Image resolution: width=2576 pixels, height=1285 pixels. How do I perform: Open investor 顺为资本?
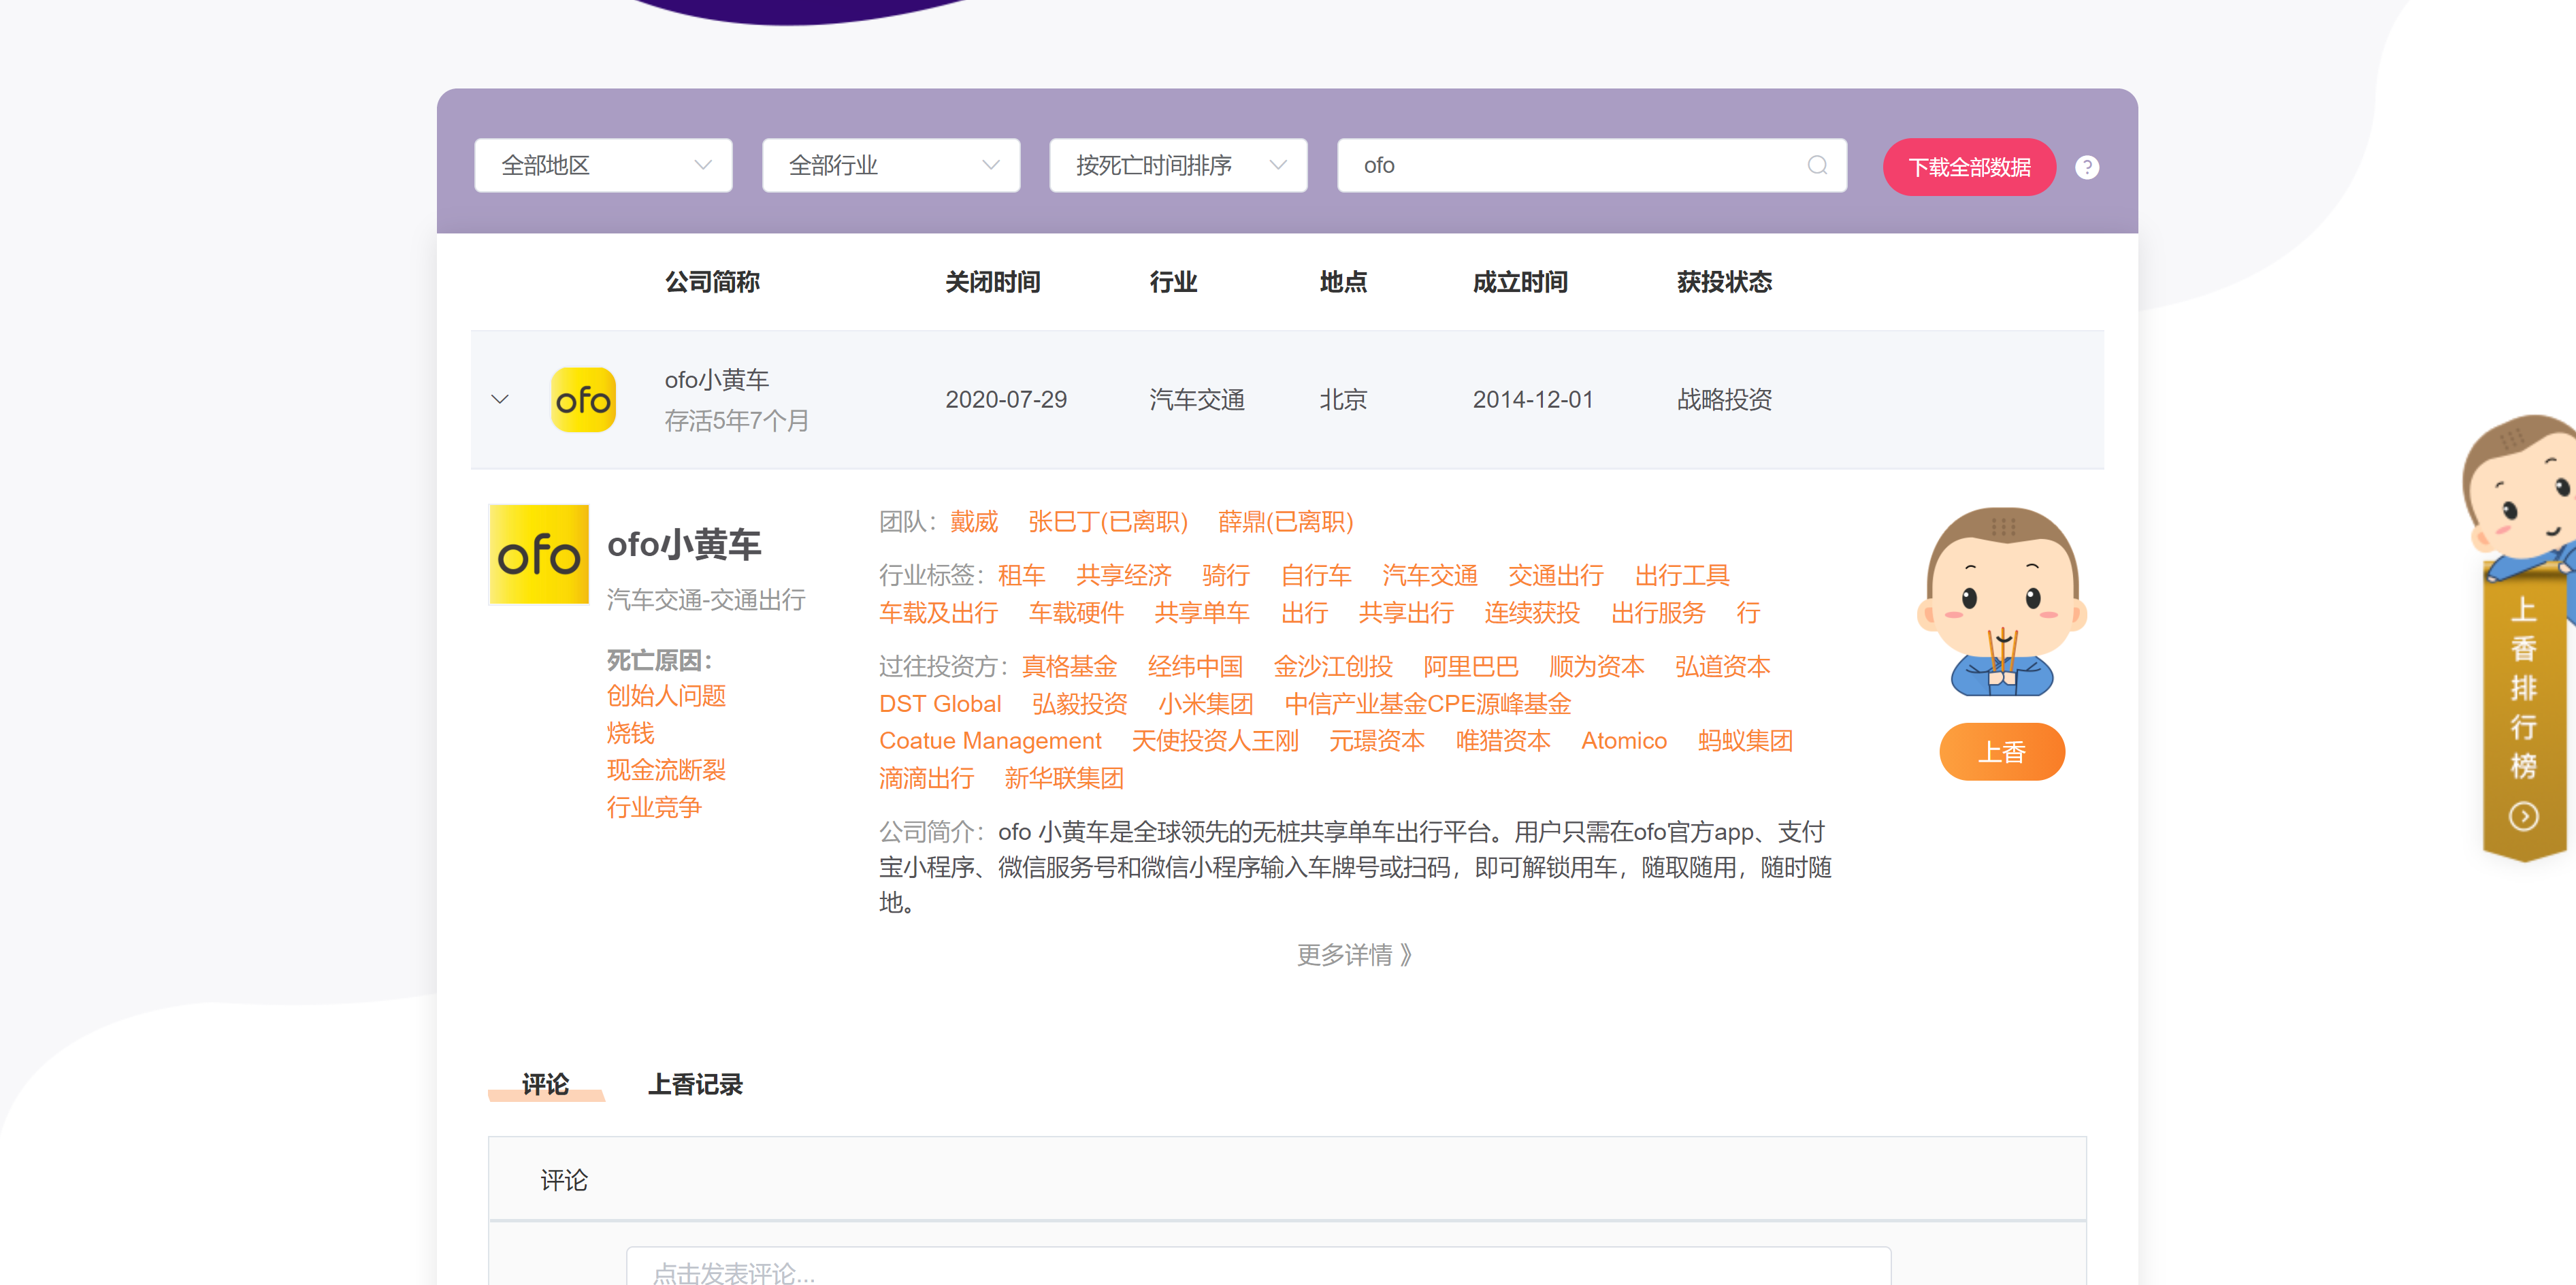coord(1597,667)
